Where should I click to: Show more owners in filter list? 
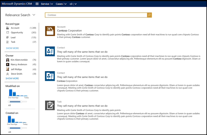[x=12, y=78]
